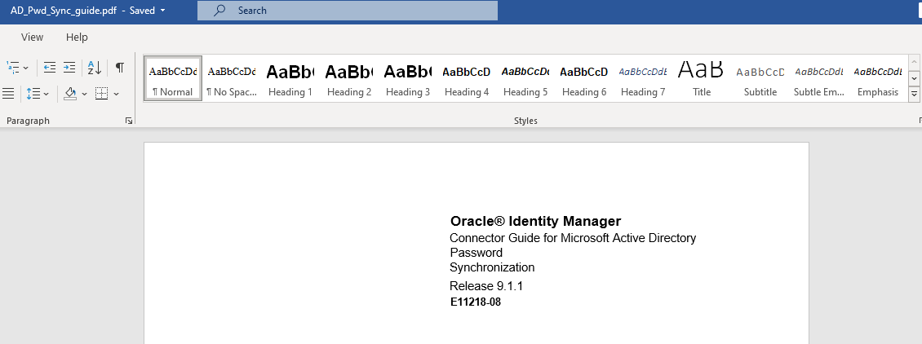Apply the Normal style
Screen dimensions: 922x344
pyautogui.click(x=173, y=78)
